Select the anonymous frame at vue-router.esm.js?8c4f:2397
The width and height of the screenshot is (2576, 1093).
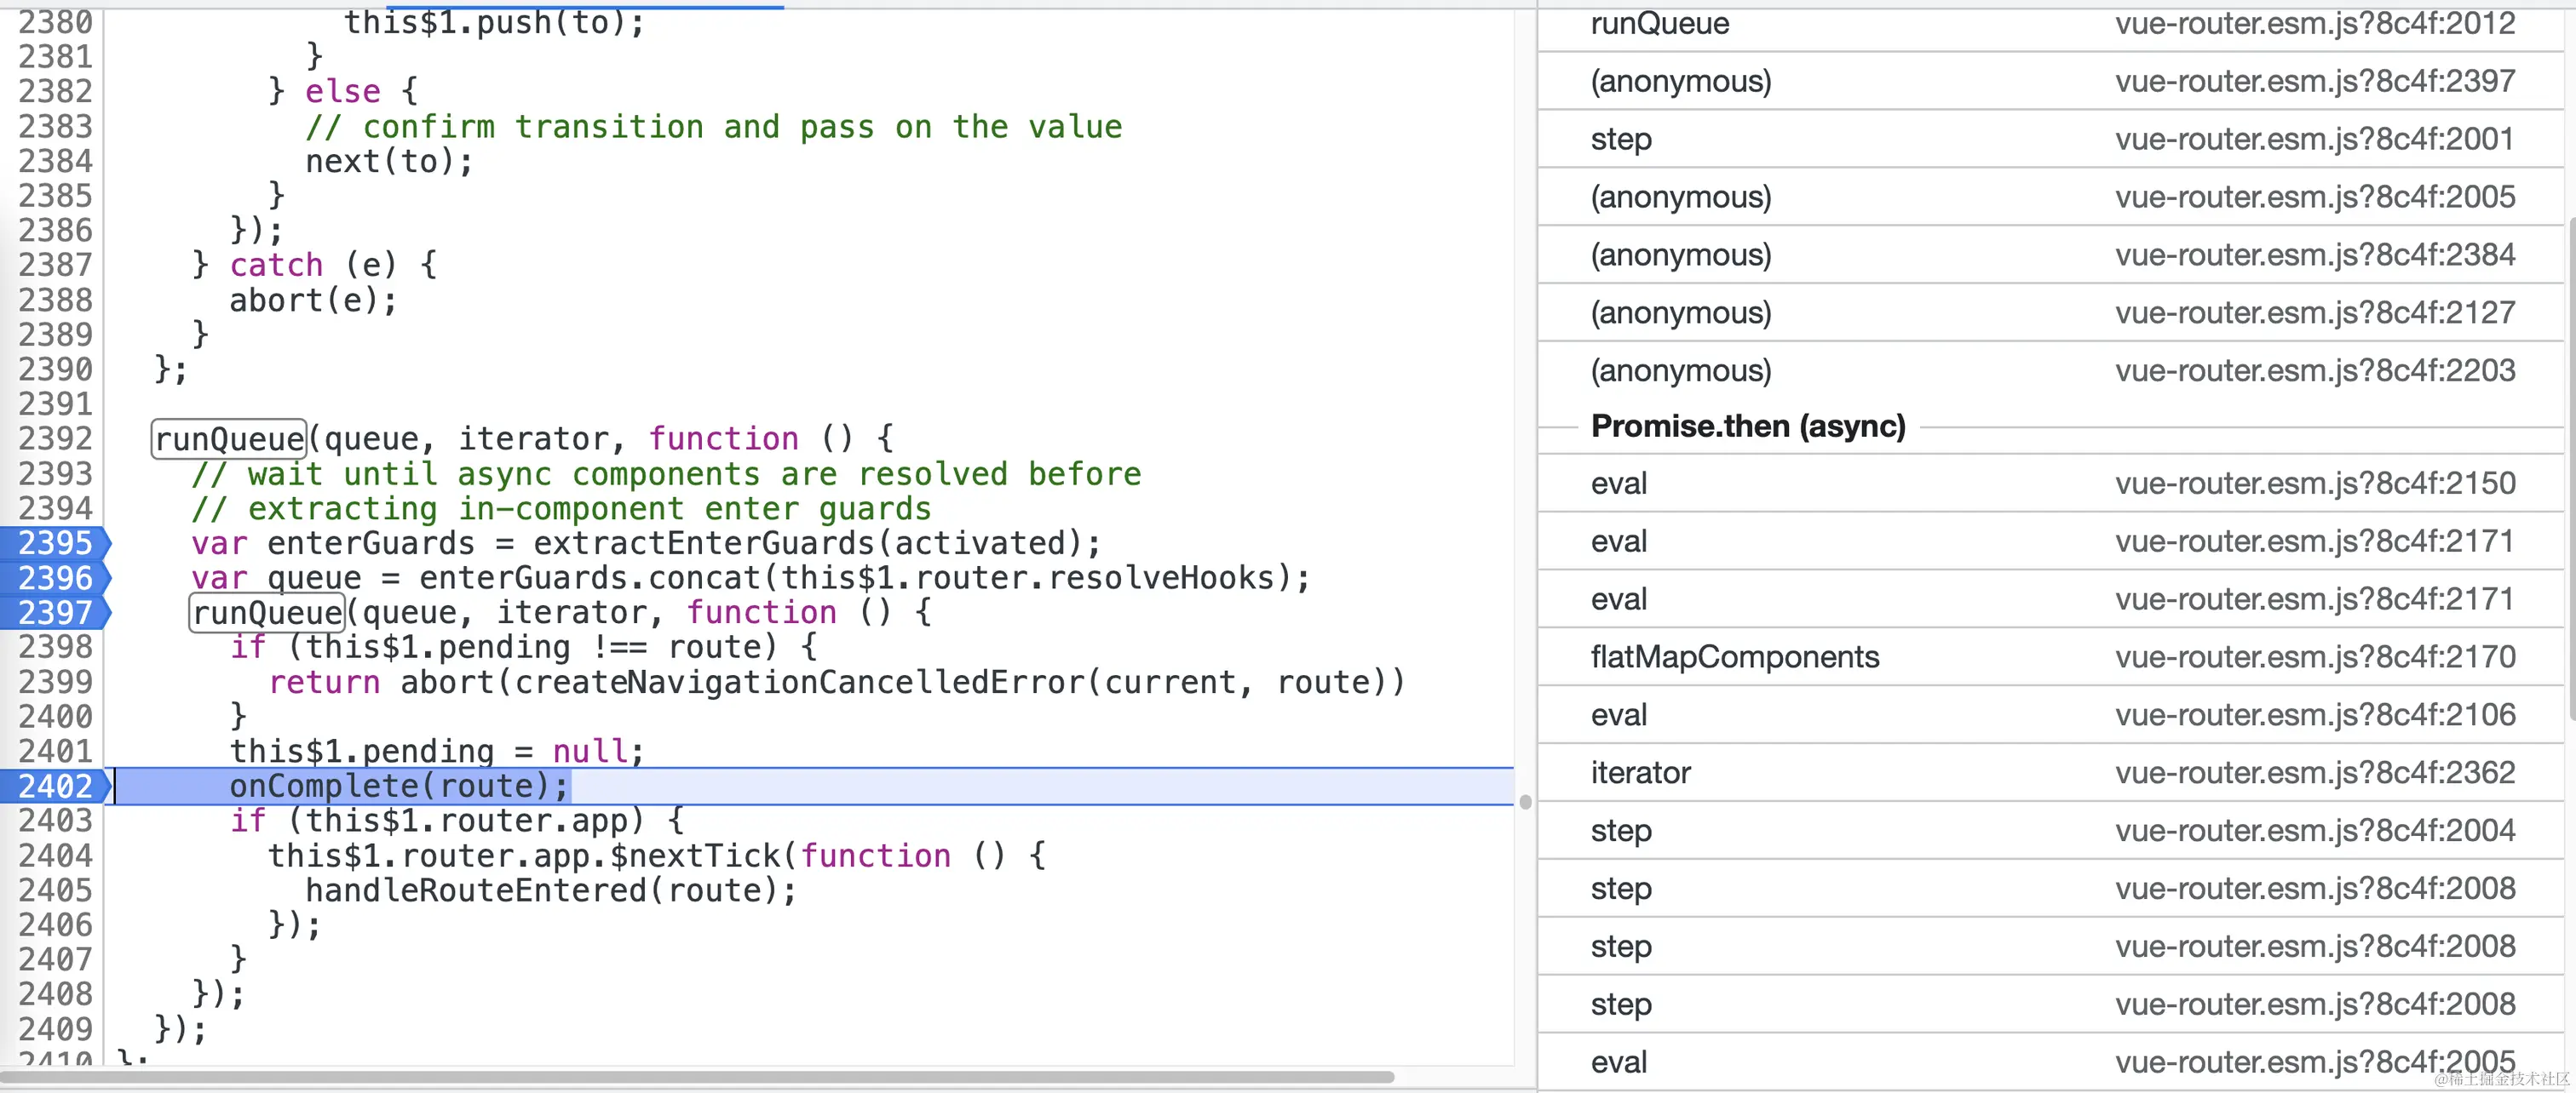1680,81
